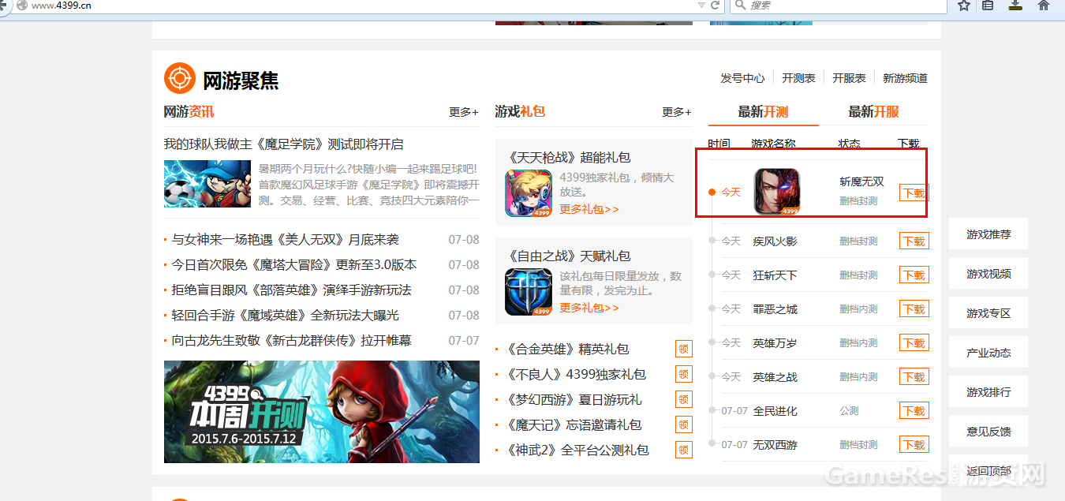Click the 公测 status of 全民进化
Image resolution: width=1065 pixels, height=501 pixels.
pos(849,411)
